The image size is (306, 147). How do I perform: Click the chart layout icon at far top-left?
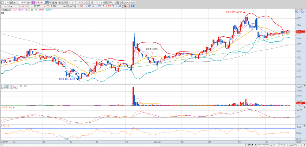click(2, 3)
